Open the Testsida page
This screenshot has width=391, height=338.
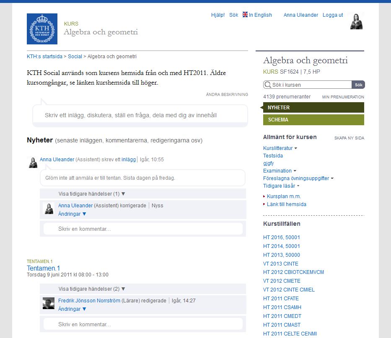point(273,156)
